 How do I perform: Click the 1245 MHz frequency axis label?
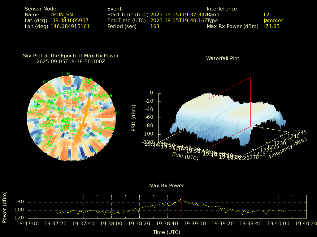(300, 133)
